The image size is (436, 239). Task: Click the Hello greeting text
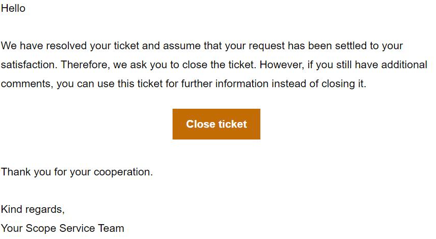coord(13,9)
